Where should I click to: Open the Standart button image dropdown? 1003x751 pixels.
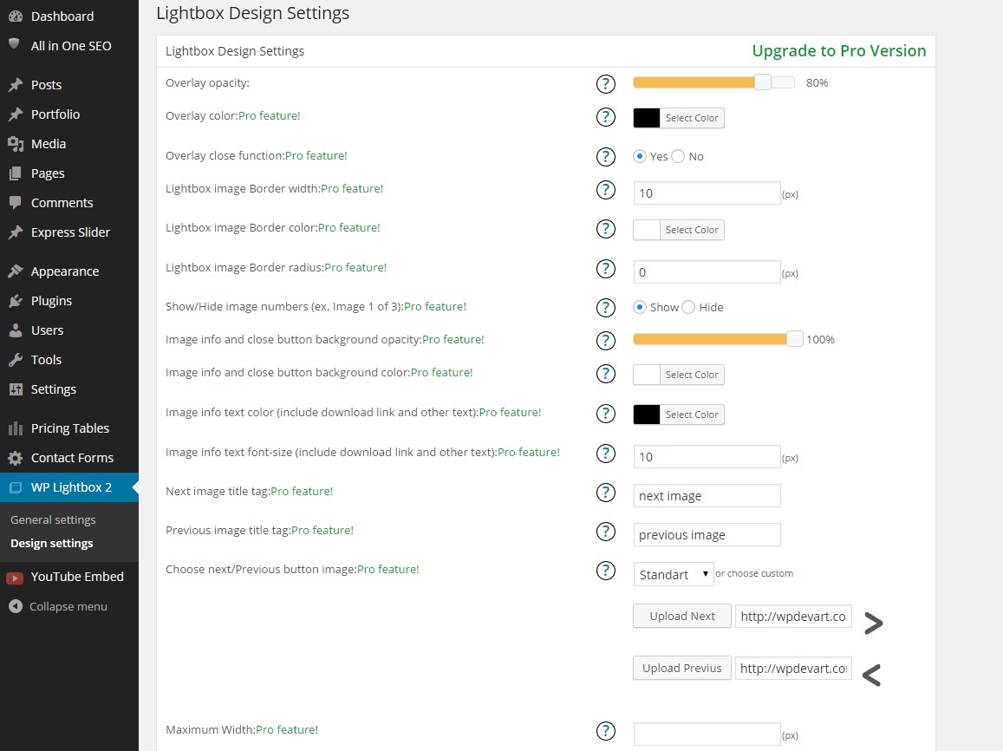[x=673, y=574]
